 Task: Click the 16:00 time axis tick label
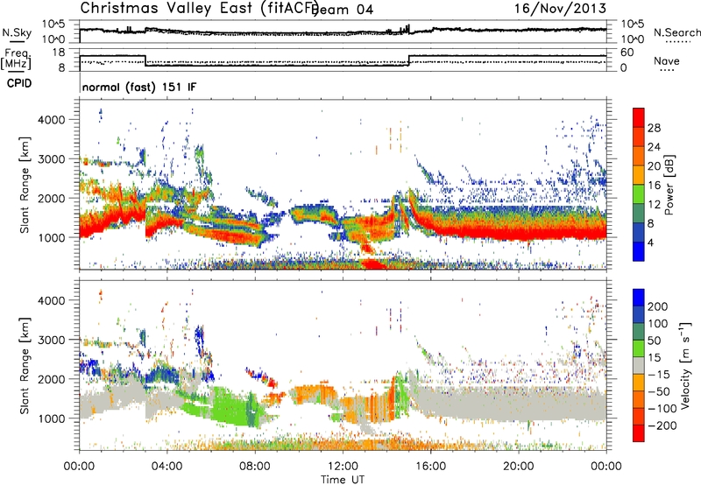(x=430, y=467)
